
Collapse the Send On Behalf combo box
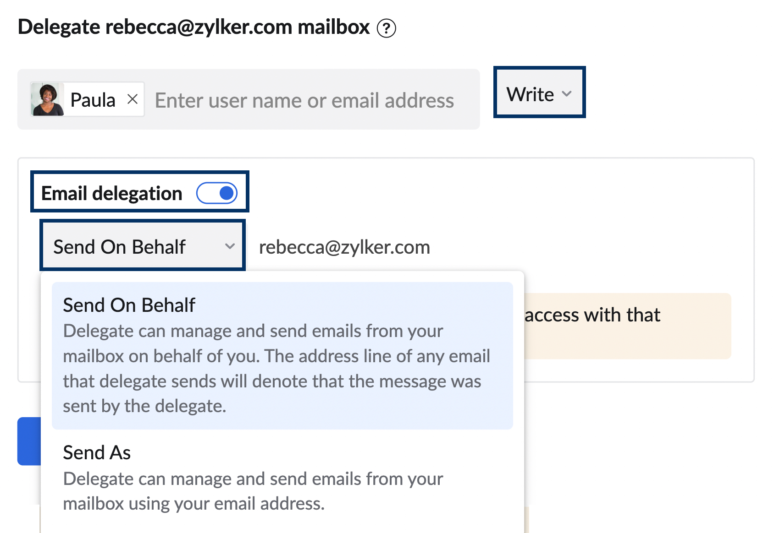[142, 247]
